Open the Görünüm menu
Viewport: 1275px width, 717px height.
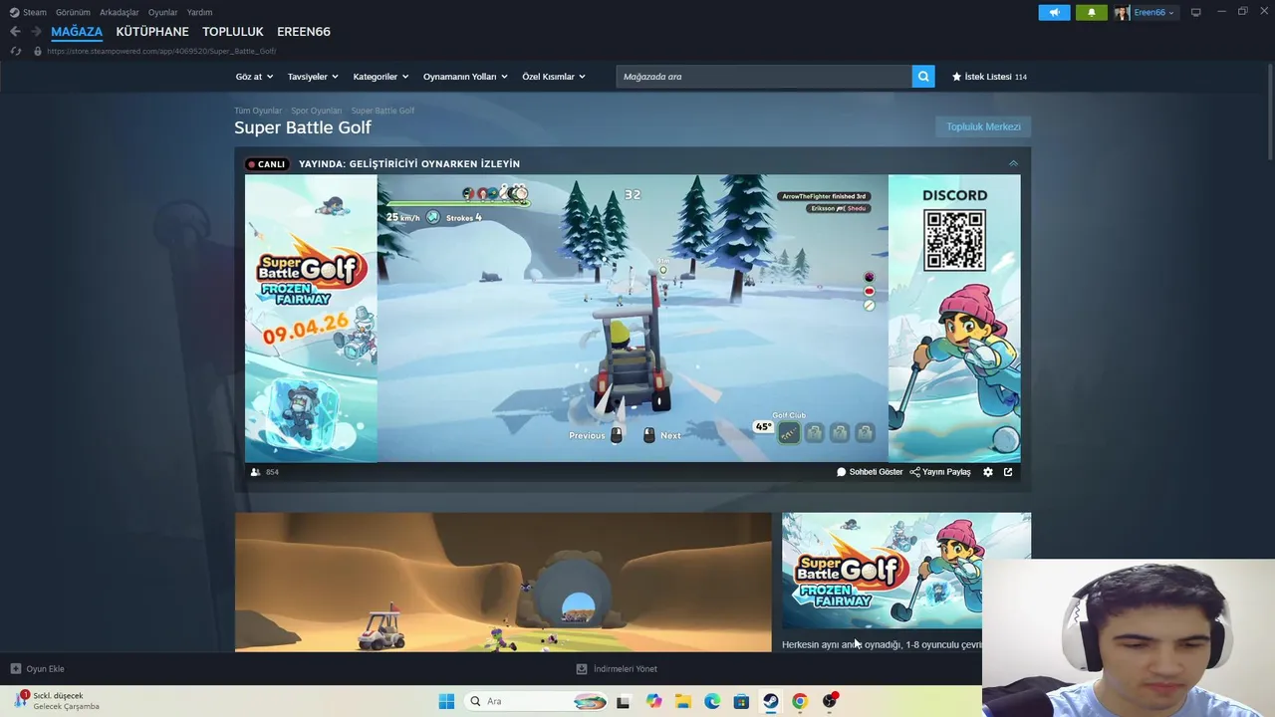coord(73,12)
